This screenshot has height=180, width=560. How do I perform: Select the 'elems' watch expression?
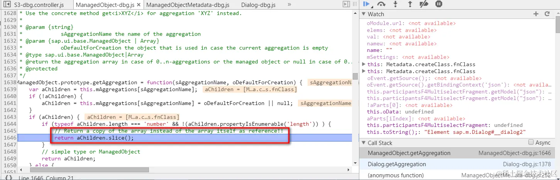[401, 30]
